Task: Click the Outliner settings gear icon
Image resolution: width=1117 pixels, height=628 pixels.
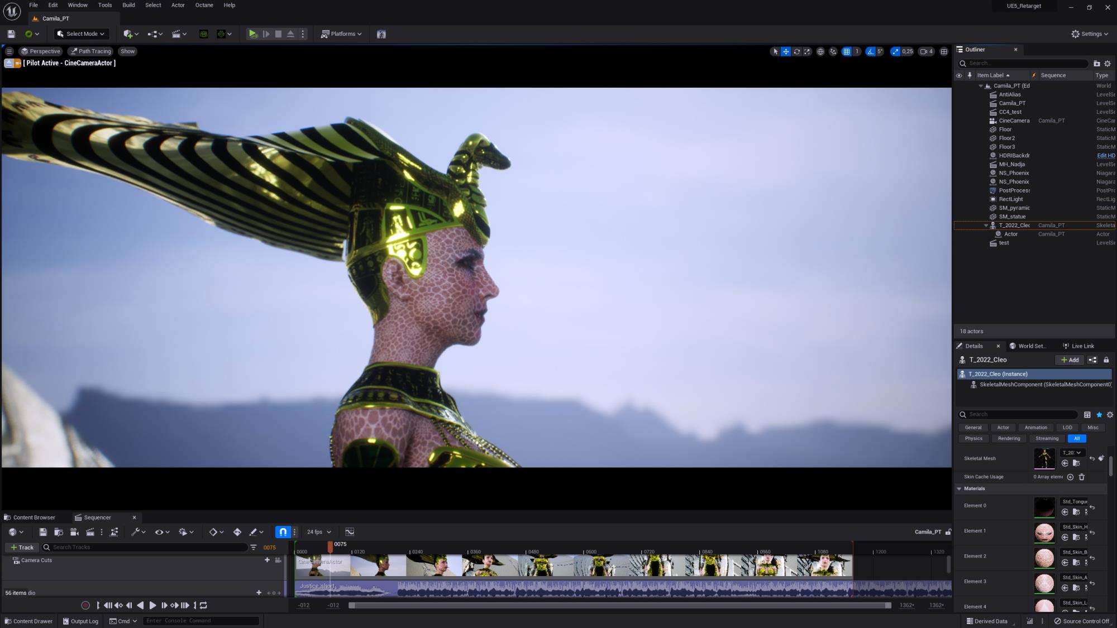Action: click(x=1108, y=63)
